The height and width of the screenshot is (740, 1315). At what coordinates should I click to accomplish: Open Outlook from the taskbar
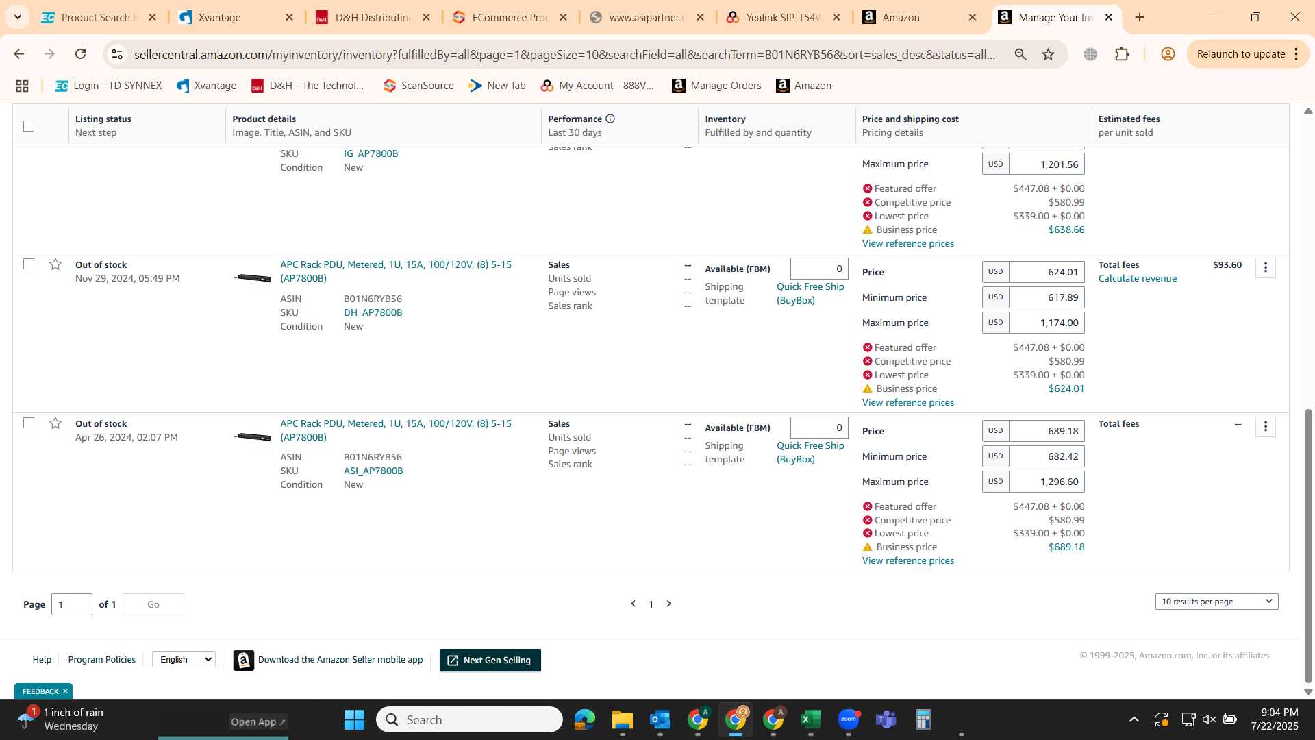(x=660, y=719)
